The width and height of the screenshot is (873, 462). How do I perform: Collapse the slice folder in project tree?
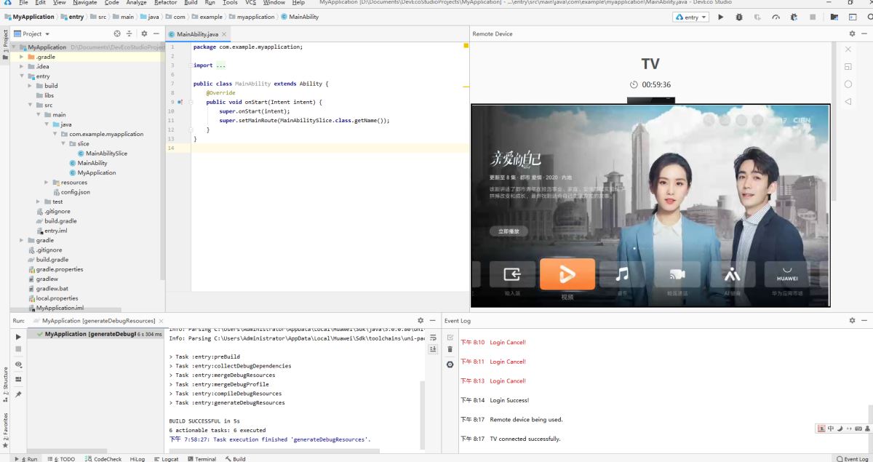pos(63,144)
